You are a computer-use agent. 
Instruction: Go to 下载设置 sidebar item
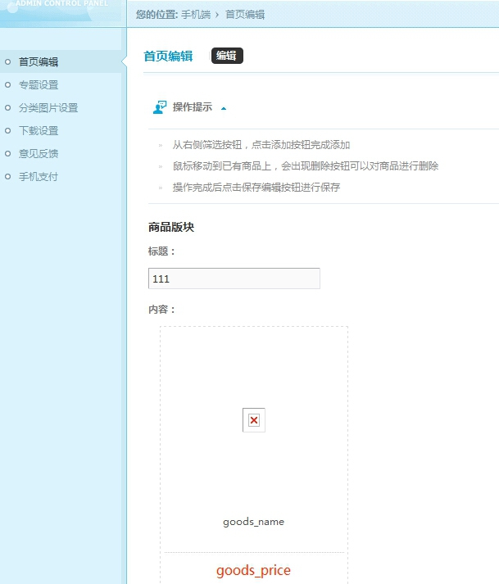39,131
